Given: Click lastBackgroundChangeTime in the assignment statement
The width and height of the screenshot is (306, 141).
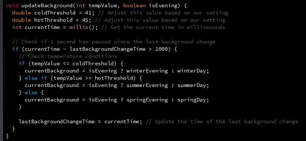Looking at the screenshot, I should [57, 121].
